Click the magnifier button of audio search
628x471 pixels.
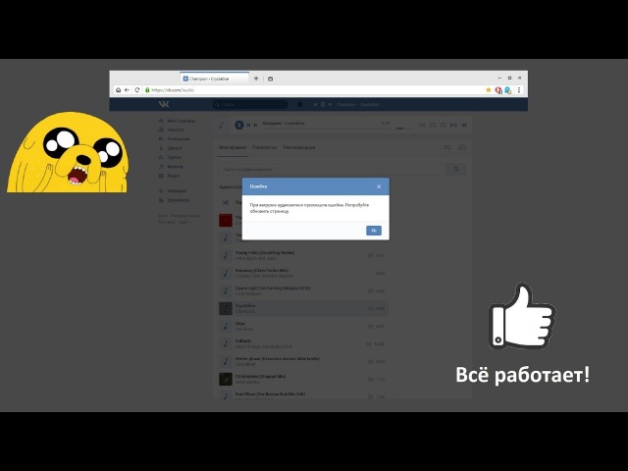click(456, 170)
